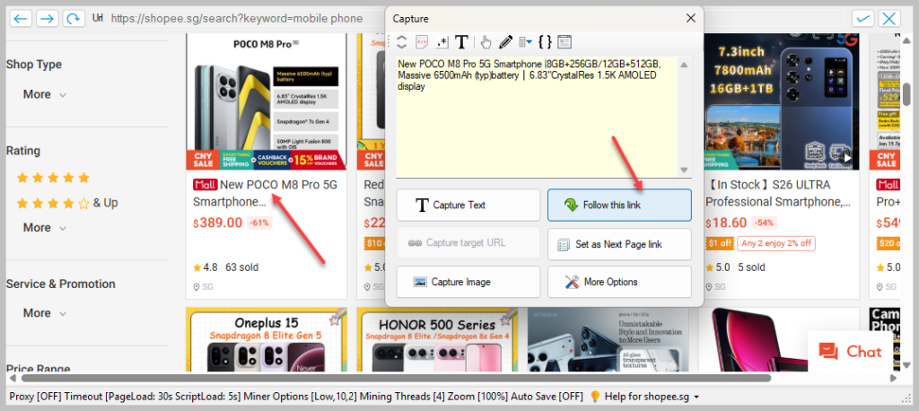Image resolution: width=919 pixels, height=411 pixels.
Task: Reload the page with the refresh icon
Action: click(74, 18)
